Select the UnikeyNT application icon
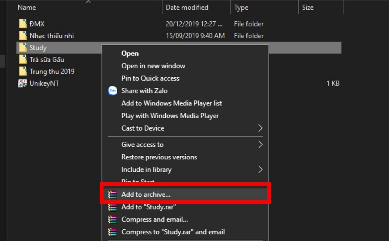This screenshot has width=389, height=241. 23,84
